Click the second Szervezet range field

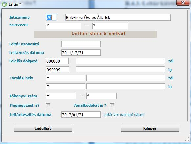tap(110, 26)
